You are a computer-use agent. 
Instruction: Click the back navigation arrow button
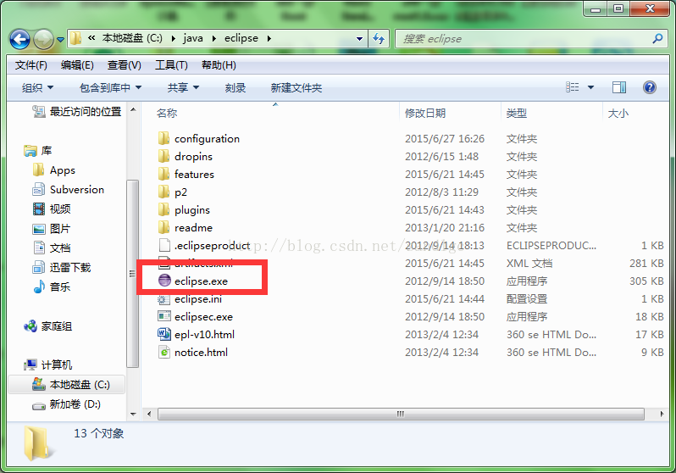coord(19,40)
